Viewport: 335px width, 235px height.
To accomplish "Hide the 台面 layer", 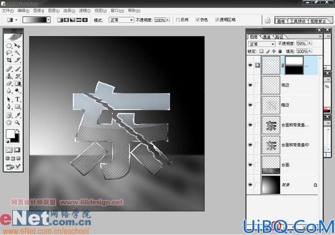I will [x=251, y=165].
